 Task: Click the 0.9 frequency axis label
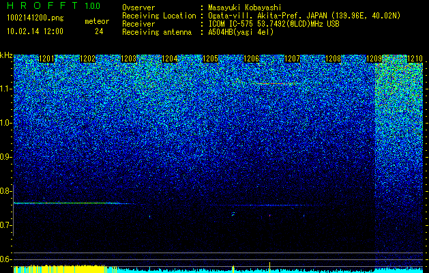pyautogui.click(x=5, y=157)
